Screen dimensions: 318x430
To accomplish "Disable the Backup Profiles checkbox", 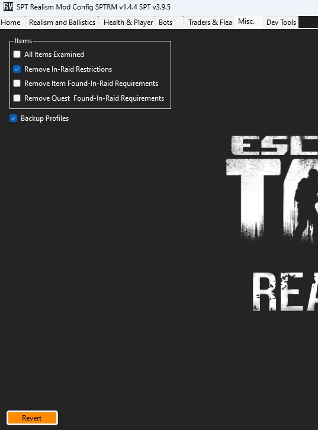I will tap(13, 118).
